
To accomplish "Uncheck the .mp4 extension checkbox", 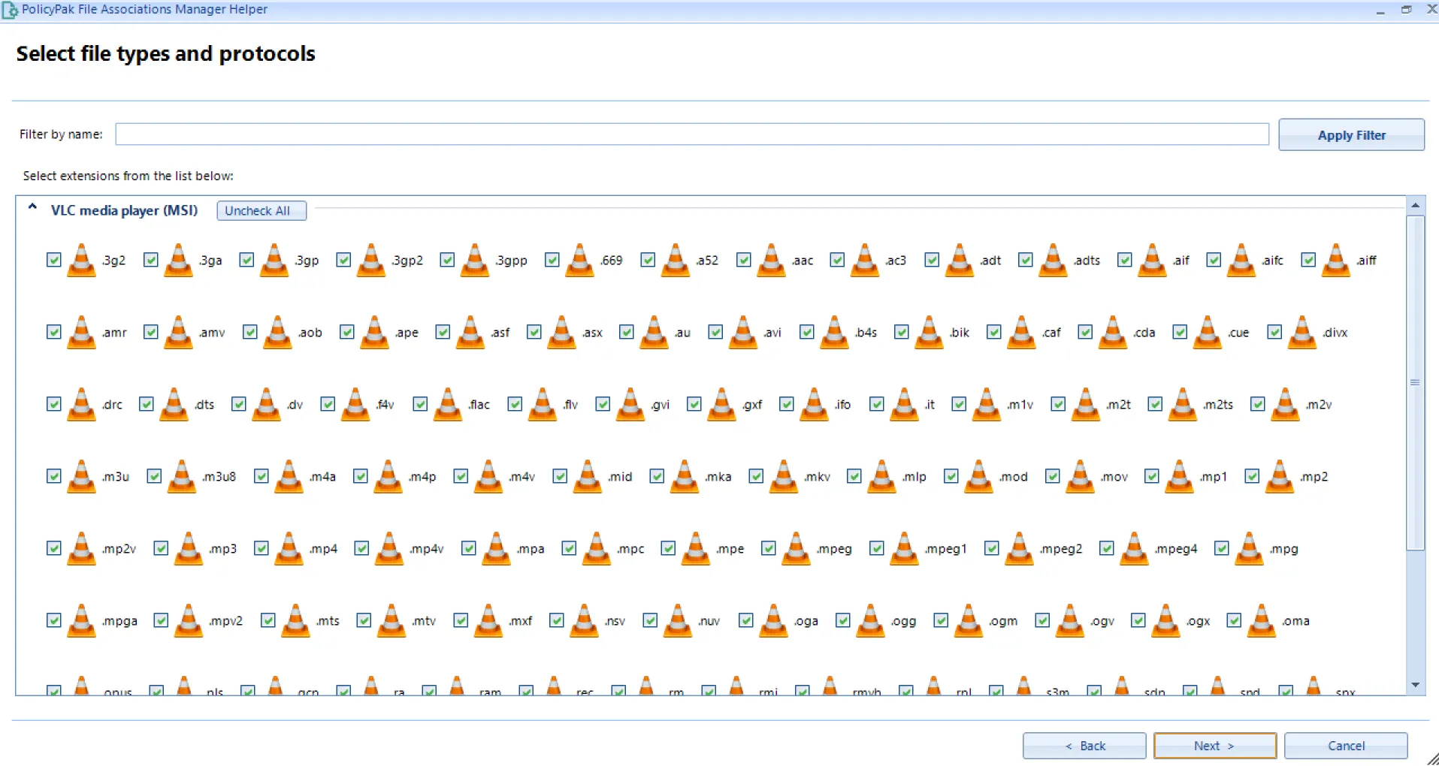I will (x=261, y=548).
